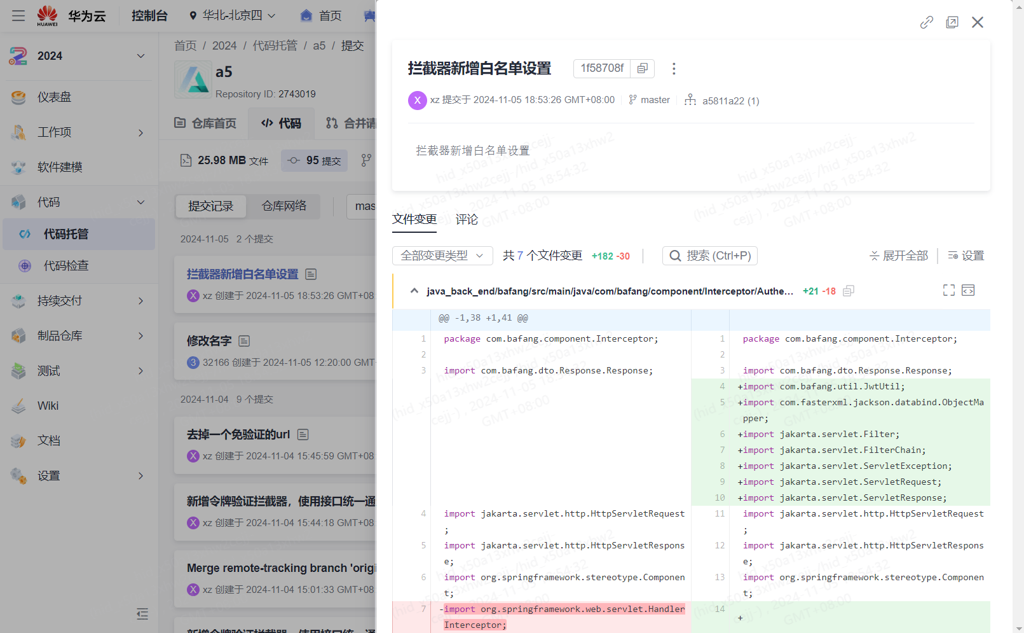Show description icon for 修改名字 commit

pos(243,341)
